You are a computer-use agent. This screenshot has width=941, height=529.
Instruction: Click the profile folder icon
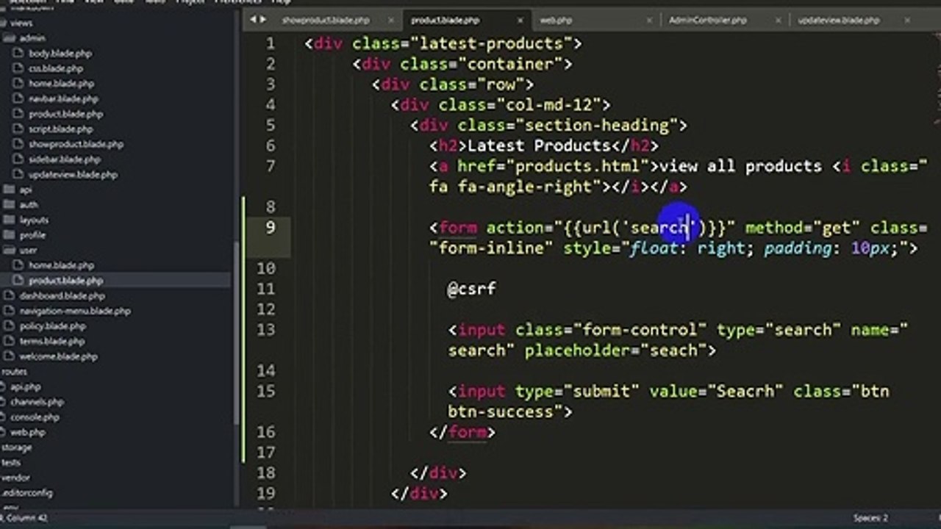point(9,235)
